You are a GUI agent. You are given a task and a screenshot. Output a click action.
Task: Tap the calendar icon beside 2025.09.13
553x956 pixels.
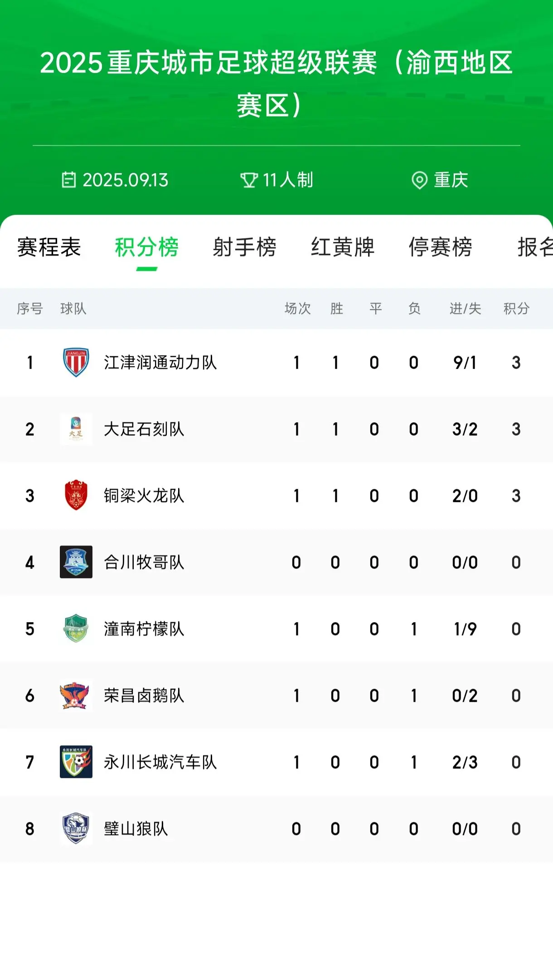coord(69,180)
